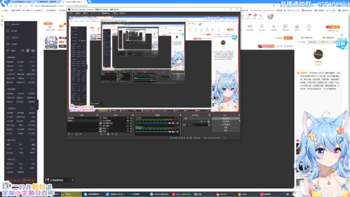
Task: Open settings gear of second mixer audio track
Action: pyautogui.click(x=178, y=132)
